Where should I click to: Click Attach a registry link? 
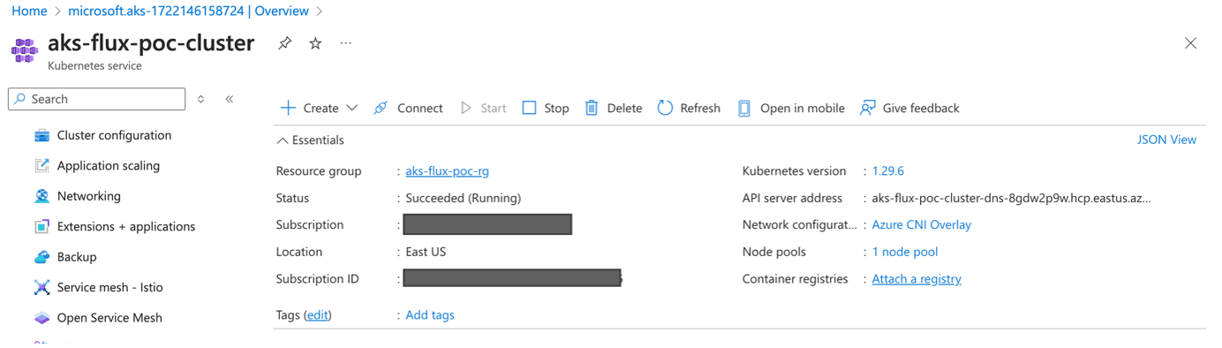[x=916, y=279]
